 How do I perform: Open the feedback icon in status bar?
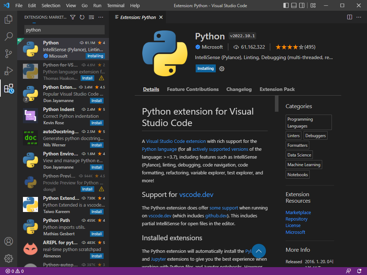348,271
